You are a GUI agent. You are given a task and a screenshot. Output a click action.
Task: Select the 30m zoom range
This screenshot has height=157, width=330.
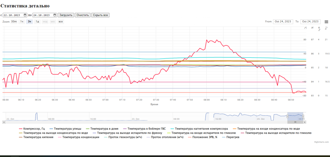tap(14, 21)
